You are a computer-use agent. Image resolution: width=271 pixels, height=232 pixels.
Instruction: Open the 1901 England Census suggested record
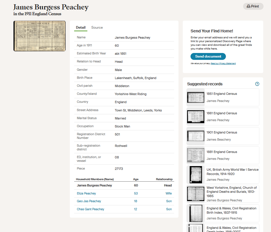tap(222, 133)
